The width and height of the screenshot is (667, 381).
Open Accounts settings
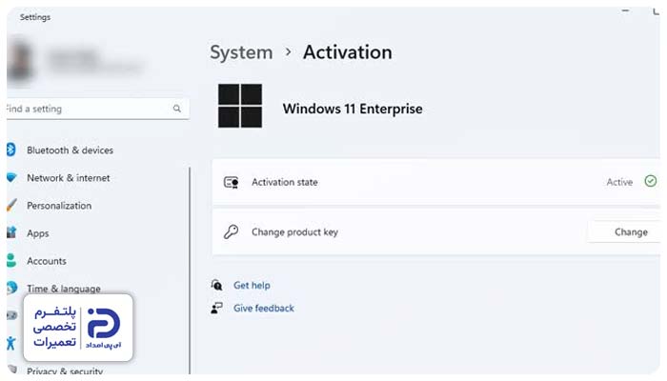47,261
